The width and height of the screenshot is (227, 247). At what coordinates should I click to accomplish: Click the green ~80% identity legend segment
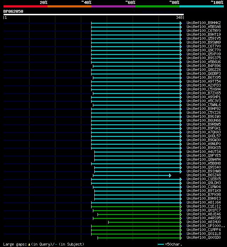click(157, 6)
